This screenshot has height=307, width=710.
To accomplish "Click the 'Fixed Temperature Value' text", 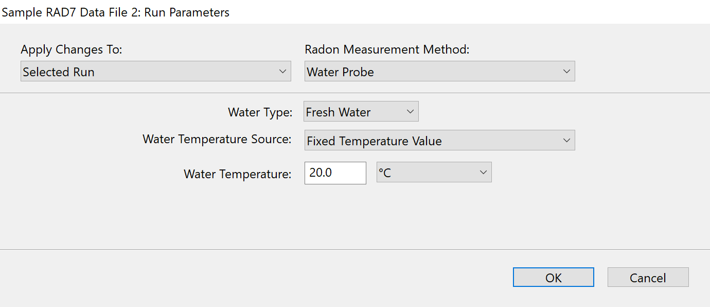I will click(374, 141).
